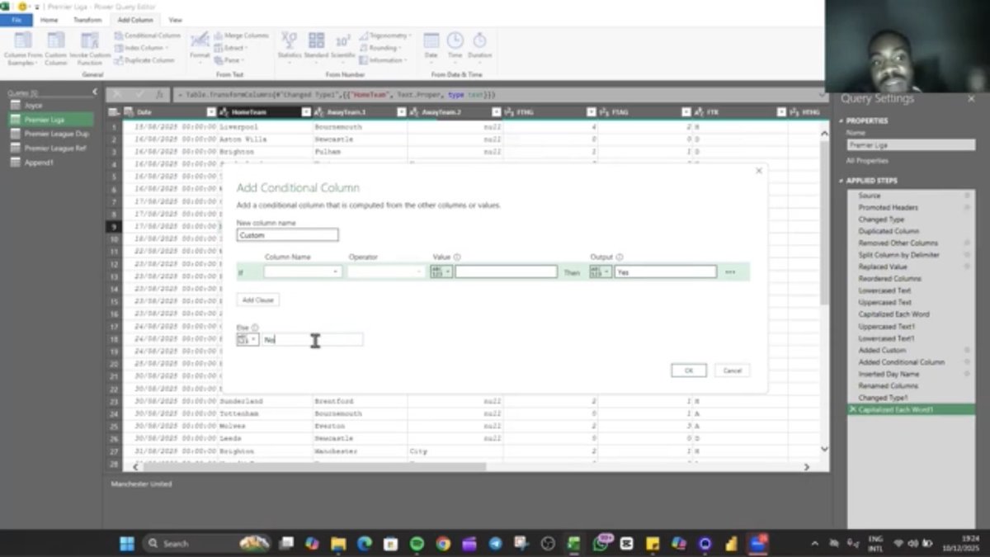
Task: Select the Premier Liga query
Action: pyautogui.click(x=51, y=120)
